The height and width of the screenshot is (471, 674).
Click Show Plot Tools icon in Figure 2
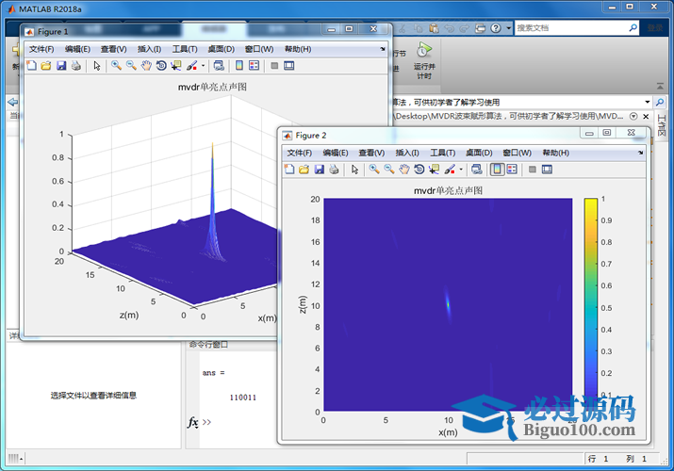(547, 170)
